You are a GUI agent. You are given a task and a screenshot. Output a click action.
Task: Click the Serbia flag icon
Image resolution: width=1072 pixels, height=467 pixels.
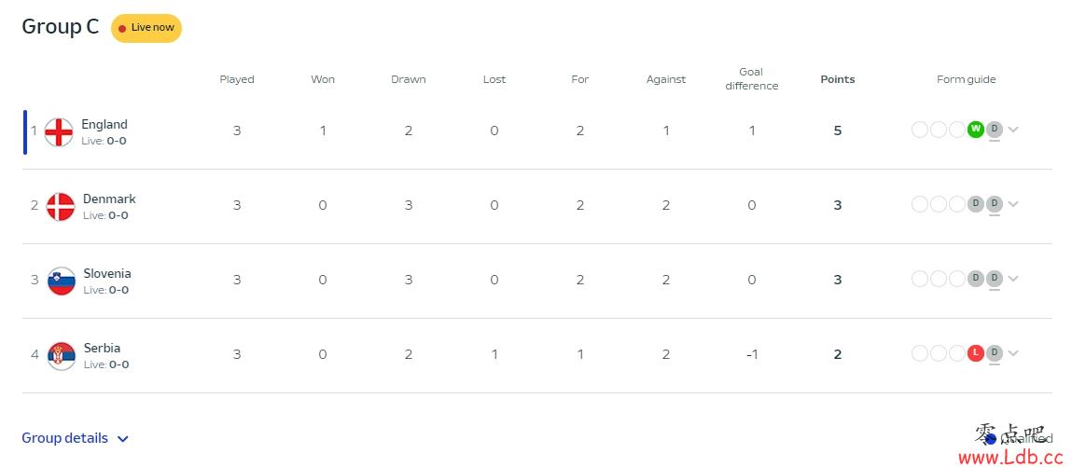coord(62,356)
